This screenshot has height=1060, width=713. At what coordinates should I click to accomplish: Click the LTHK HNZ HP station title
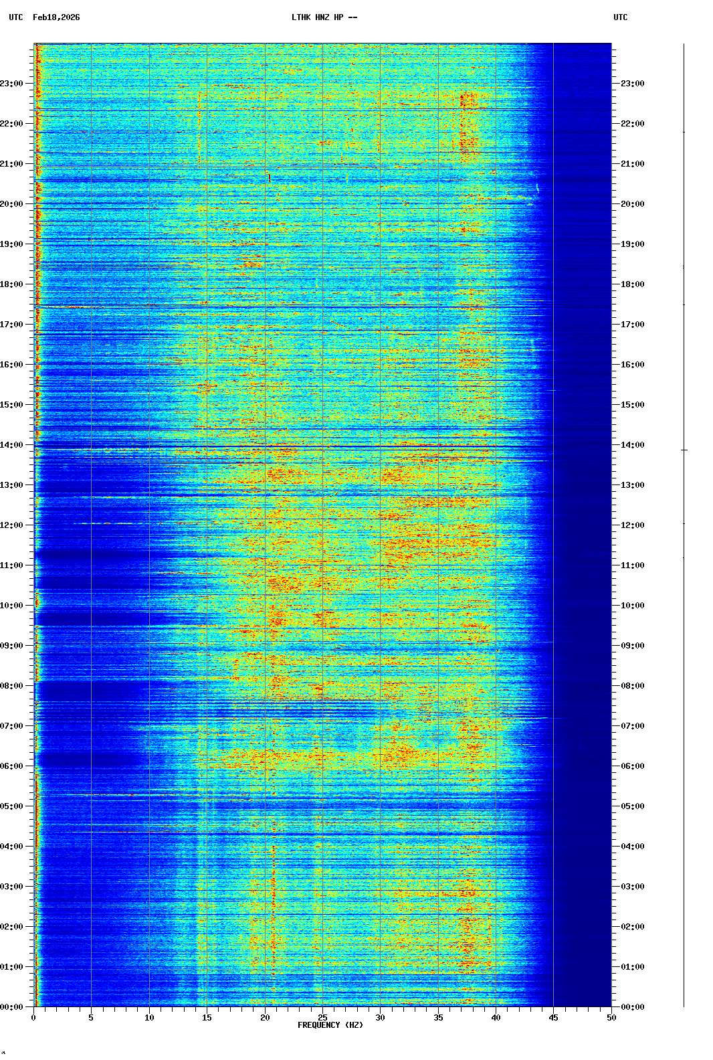pos(324,17)
